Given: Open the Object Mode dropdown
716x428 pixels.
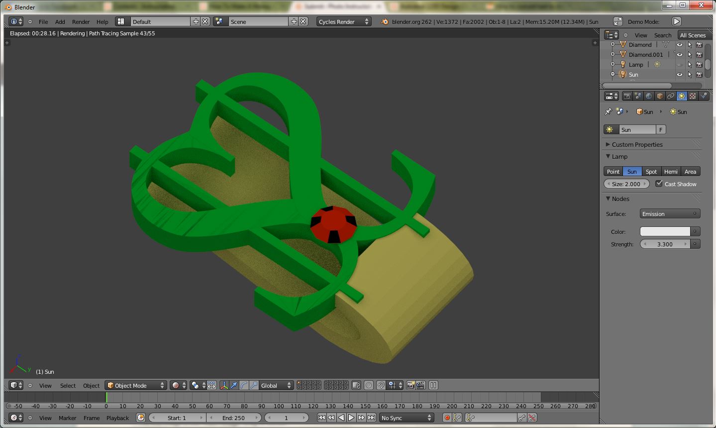Looking at the screenshot, I should pos(136,385).
